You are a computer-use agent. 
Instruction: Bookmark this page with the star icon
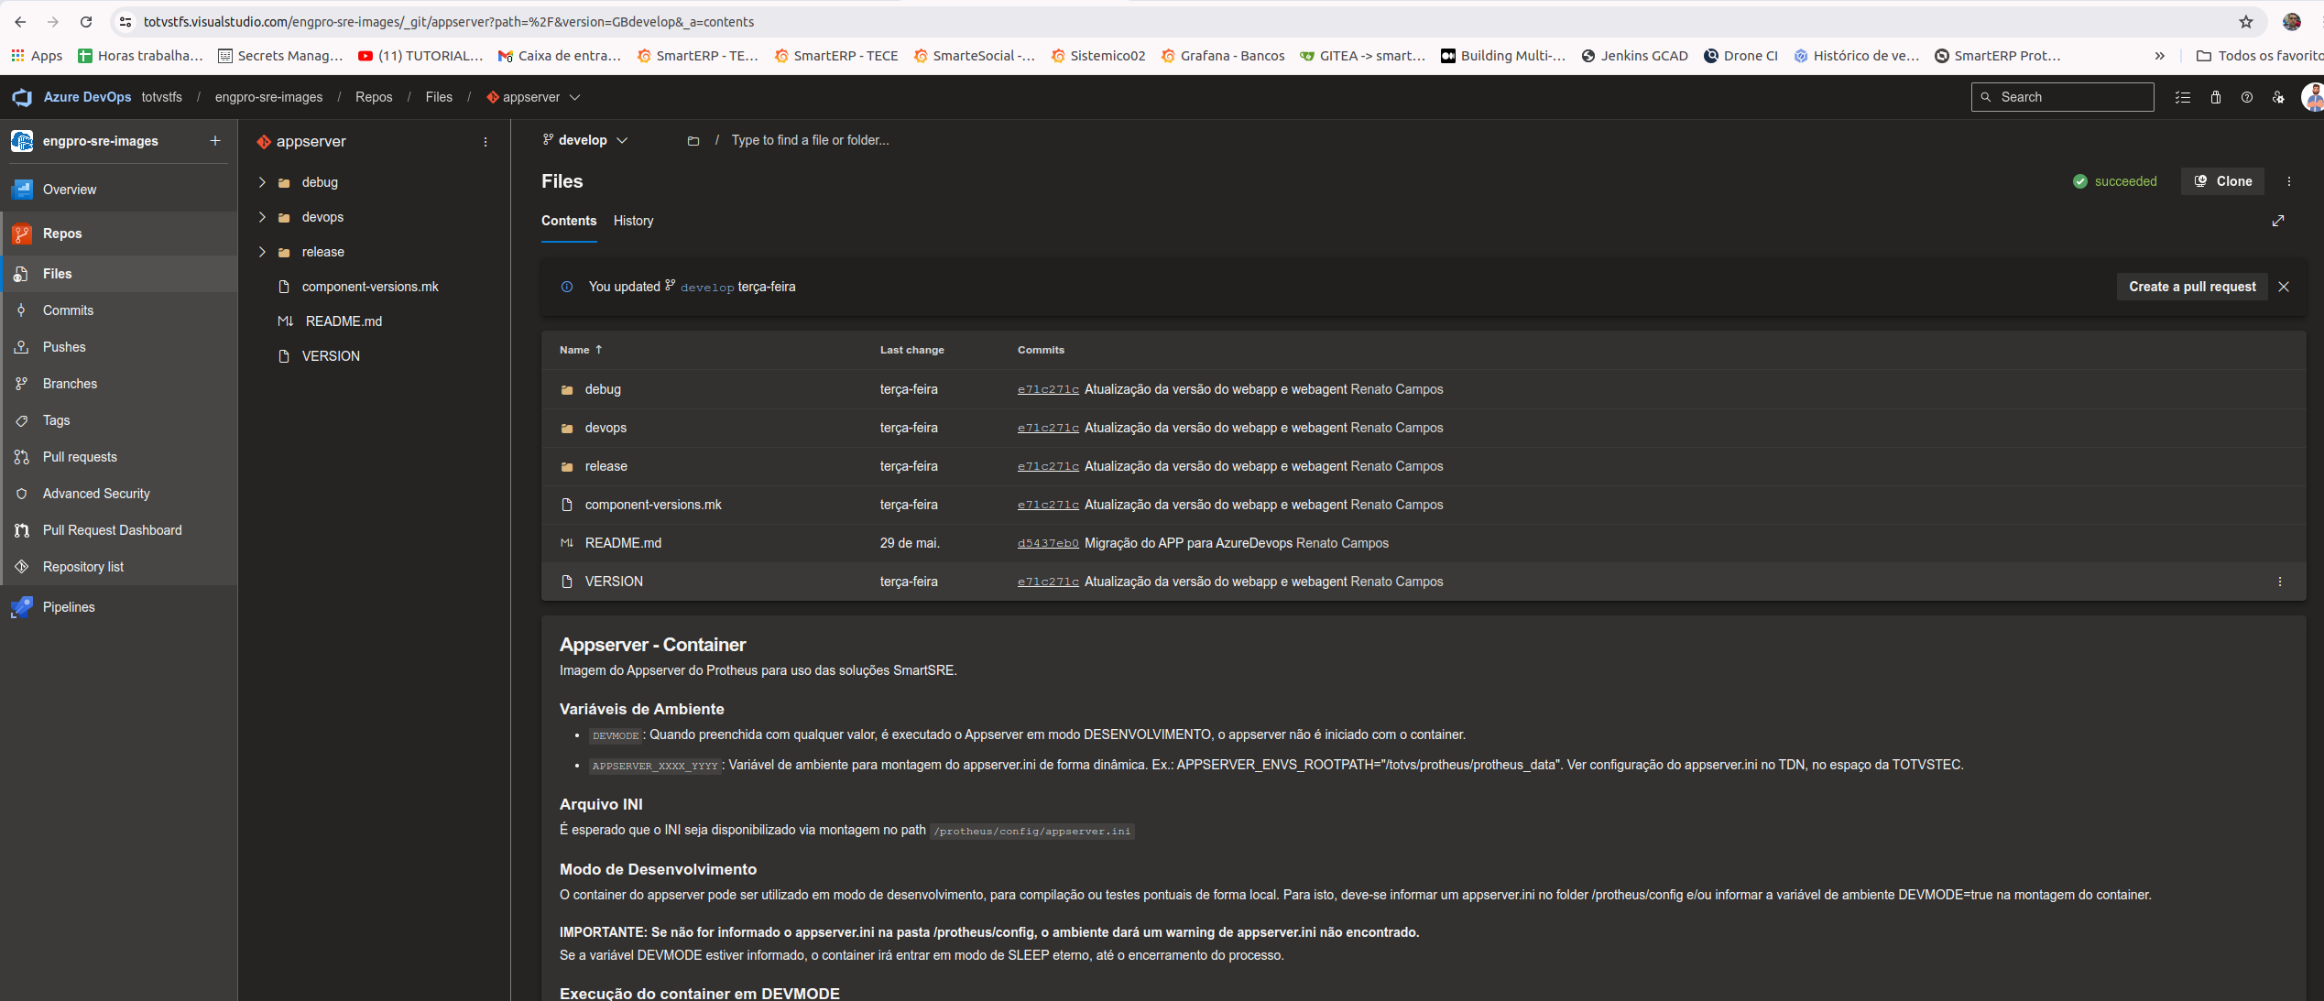tap(2245, 22)
